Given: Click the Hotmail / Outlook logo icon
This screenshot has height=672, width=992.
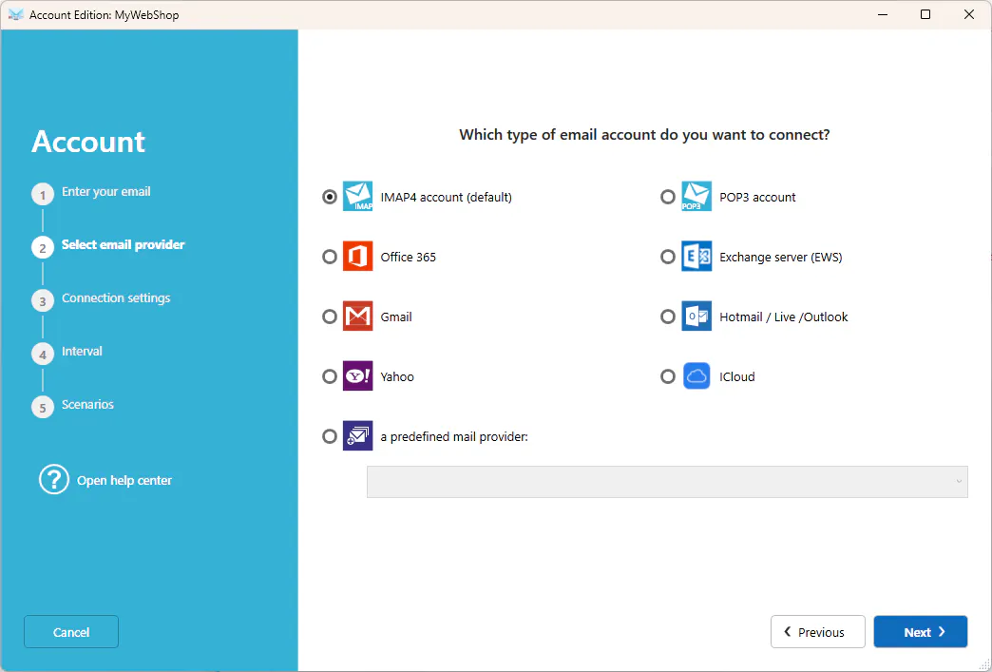Looking at the screenshot, I should click(x=696, y=317).
